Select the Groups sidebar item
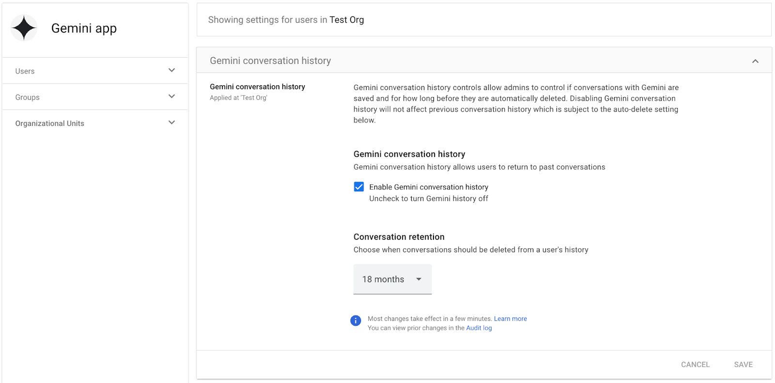Screen dimensions: 775x383 pos(95,97)
